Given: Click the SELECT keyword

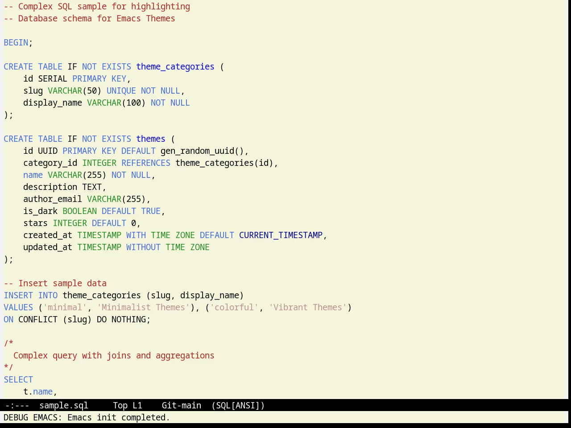Looking at the screenshot, I should tap(18, 379).
